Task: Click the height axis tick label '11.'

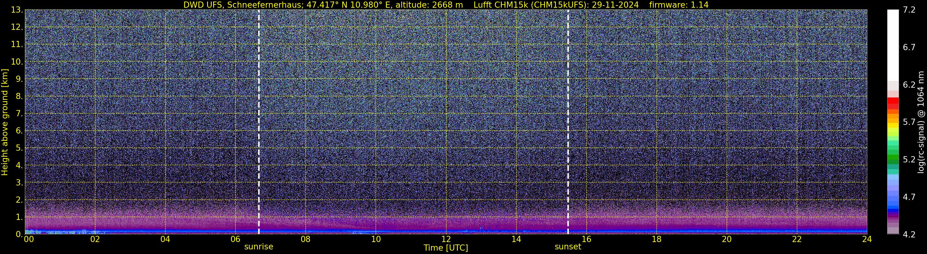Action: [x=17, y=45]
